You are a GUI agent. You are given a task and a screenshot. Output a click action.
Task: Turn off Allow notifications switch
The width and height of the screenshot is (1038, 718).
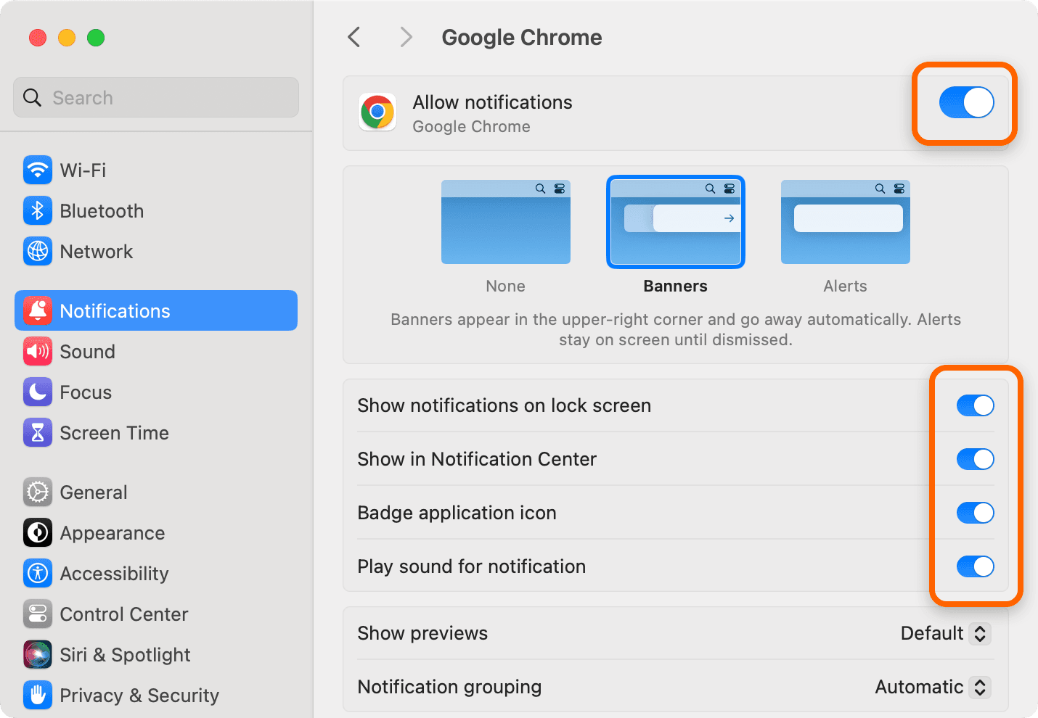coord(967,102)
